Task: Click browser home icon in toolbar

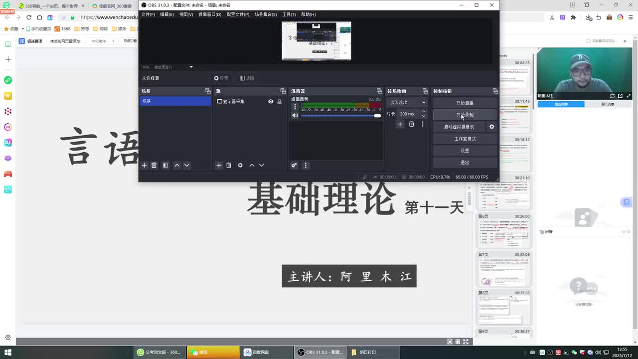Action: point(39,17)
